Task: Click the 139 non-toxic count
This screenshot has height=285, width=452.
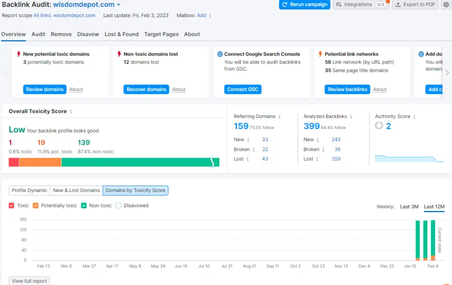Action: pyautogui.click(x=84, y=143)
